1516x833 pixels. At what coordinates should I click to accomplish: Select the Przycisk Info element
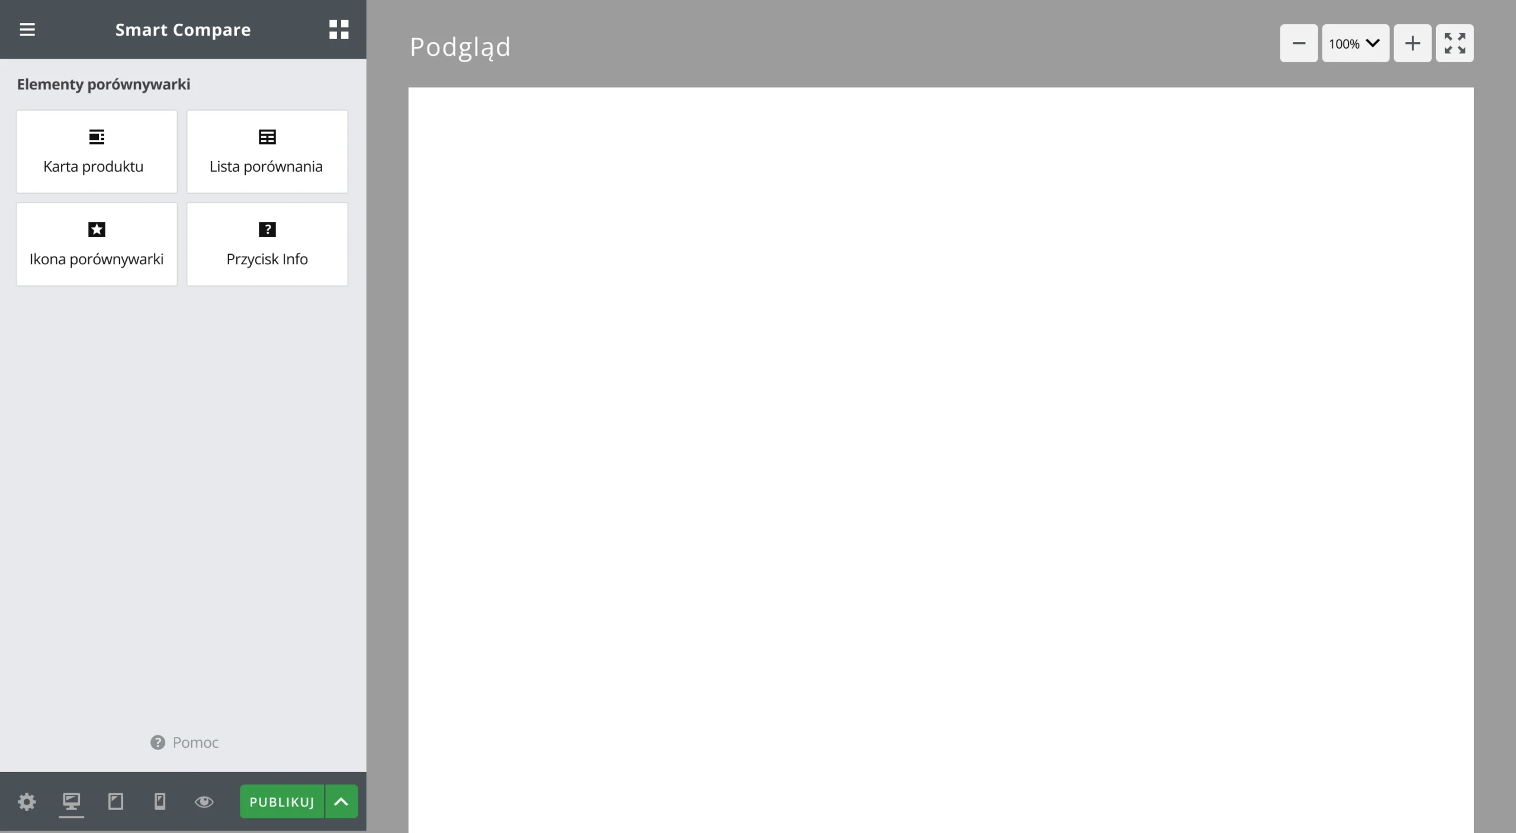click(x=267, y=244)
